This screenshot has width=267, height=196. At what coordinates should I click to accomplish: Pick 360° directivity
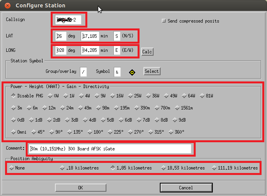pos(176,132)
